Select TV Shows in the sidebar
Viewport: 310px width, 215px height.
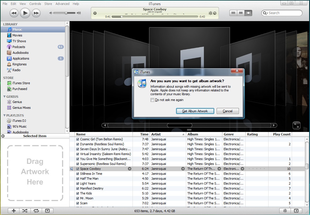(x=33, y=41)
